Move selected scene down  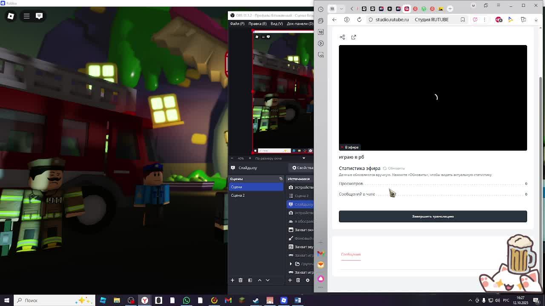click(x=267, y=280)
